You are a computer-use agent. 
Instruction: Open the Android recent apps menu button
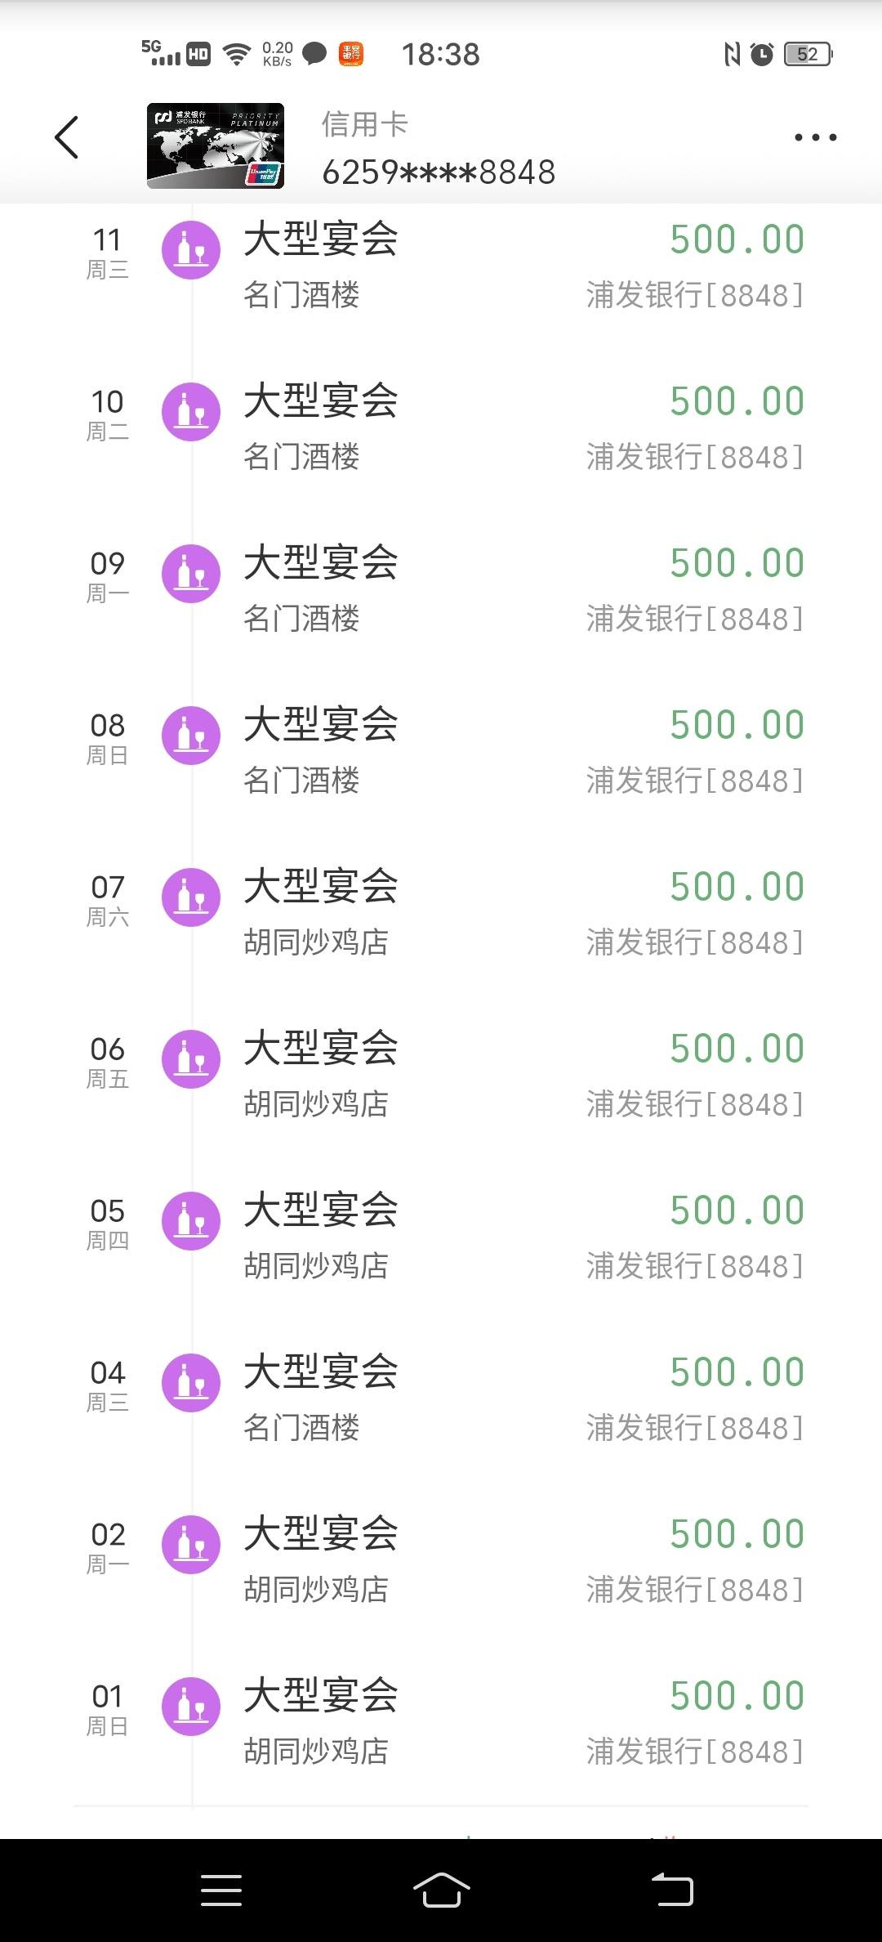click(x=221, y=1891)
